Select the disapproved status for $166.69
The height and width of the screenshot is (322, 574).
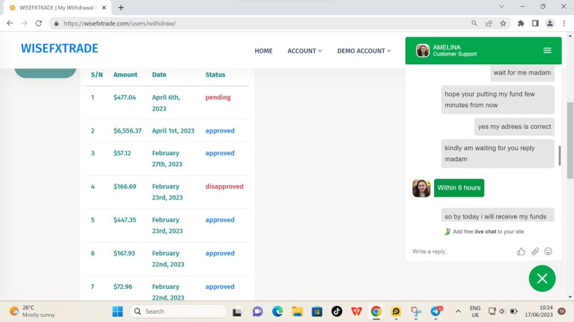pyautogui.click(x=224, y=186)
